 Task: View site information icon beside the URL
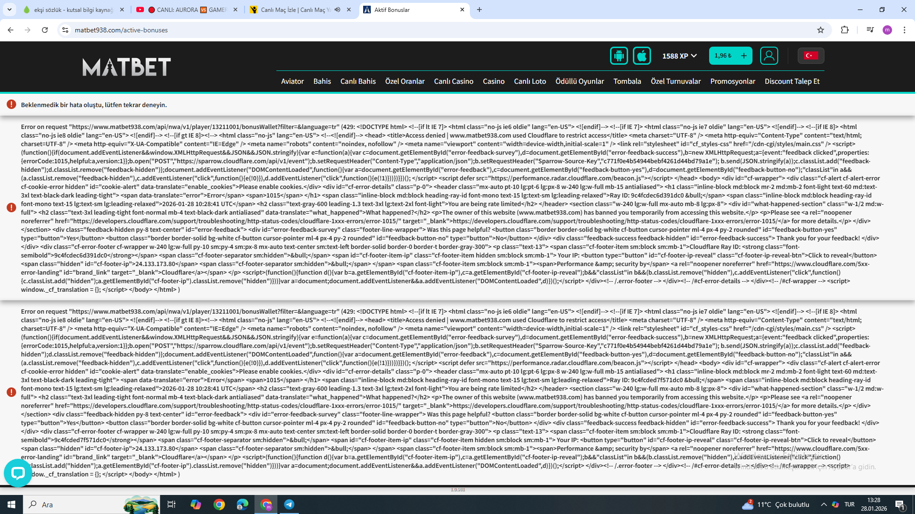point(65,30)
